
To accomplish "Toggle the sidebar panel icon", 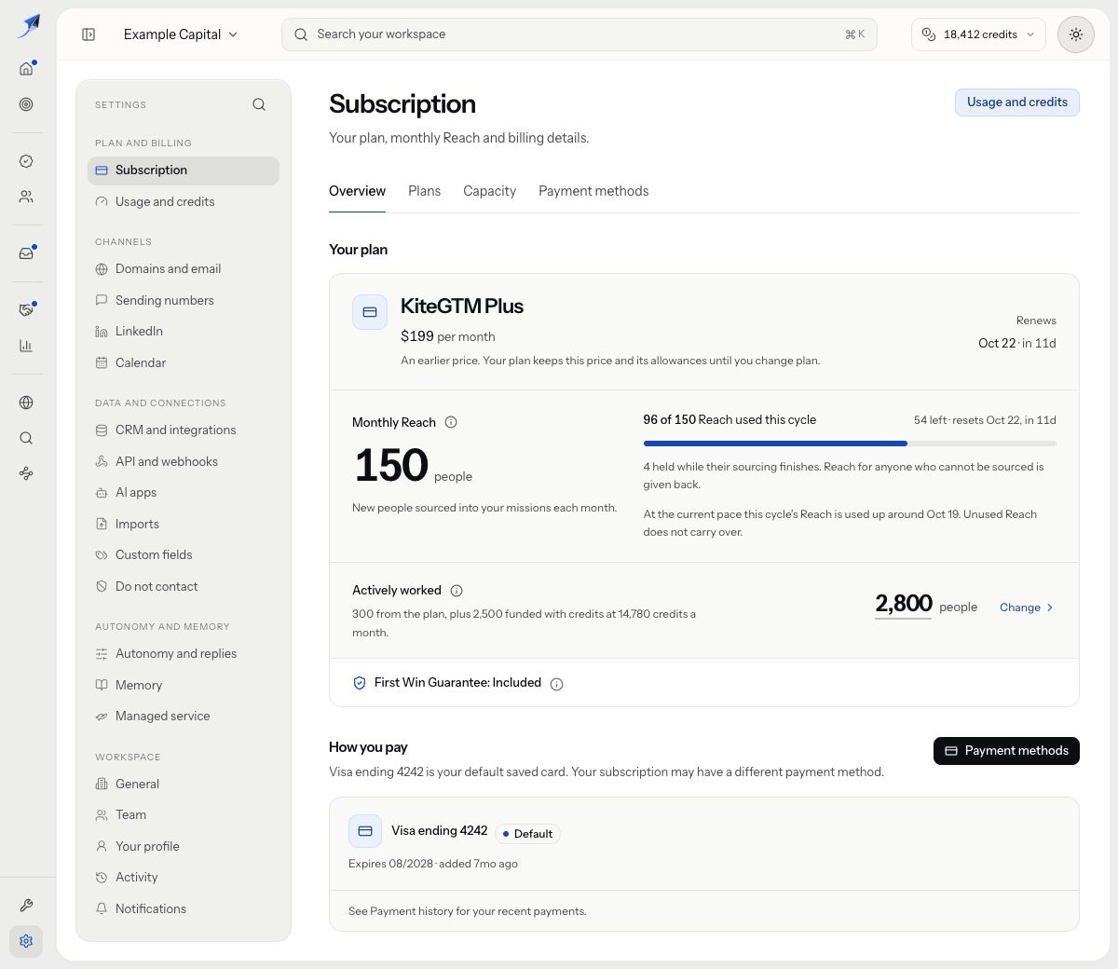I will point(89,34).
